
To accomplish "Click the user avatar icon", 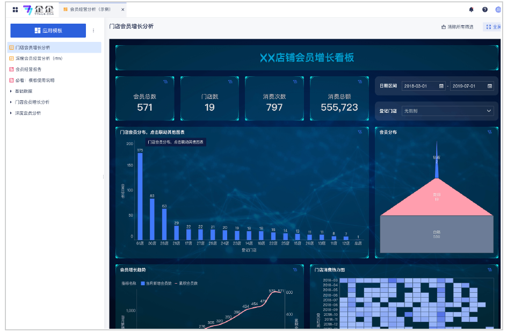I will [498, 10].
